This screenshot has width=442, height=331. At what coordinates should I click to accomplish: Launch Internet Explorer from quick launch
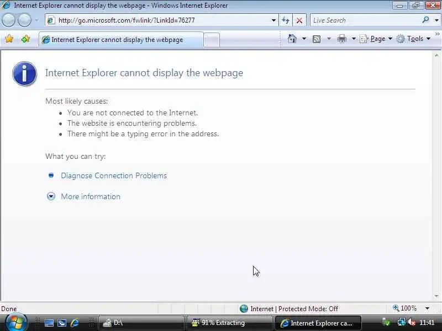(75, 323)
